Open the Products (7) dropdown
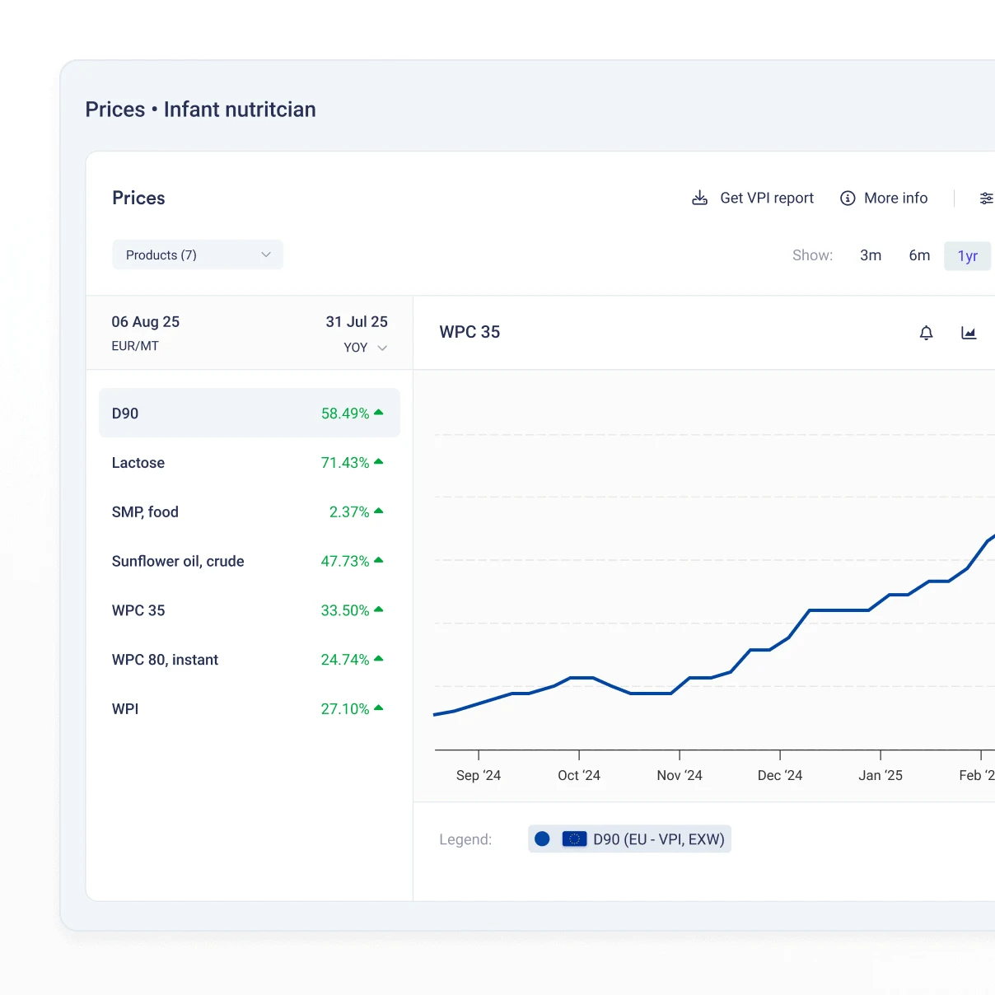Screen dimensions: 995x995 tap(198, 255)
